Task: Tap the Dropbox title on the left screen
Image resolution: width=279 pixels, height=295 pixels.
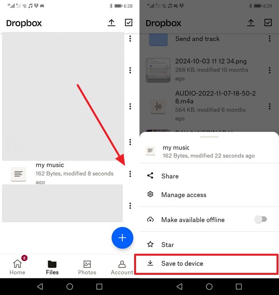Action: tap(24, 23)
